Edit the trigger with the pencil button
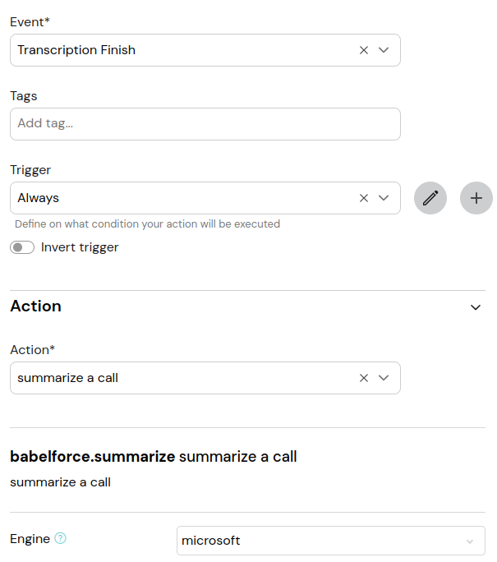Viewport: 497px width, 562px height. coord(430,198)
